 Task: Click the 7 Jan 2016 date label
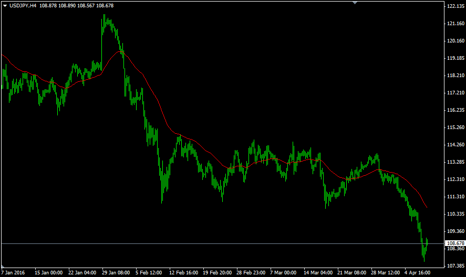coord(13,273)
